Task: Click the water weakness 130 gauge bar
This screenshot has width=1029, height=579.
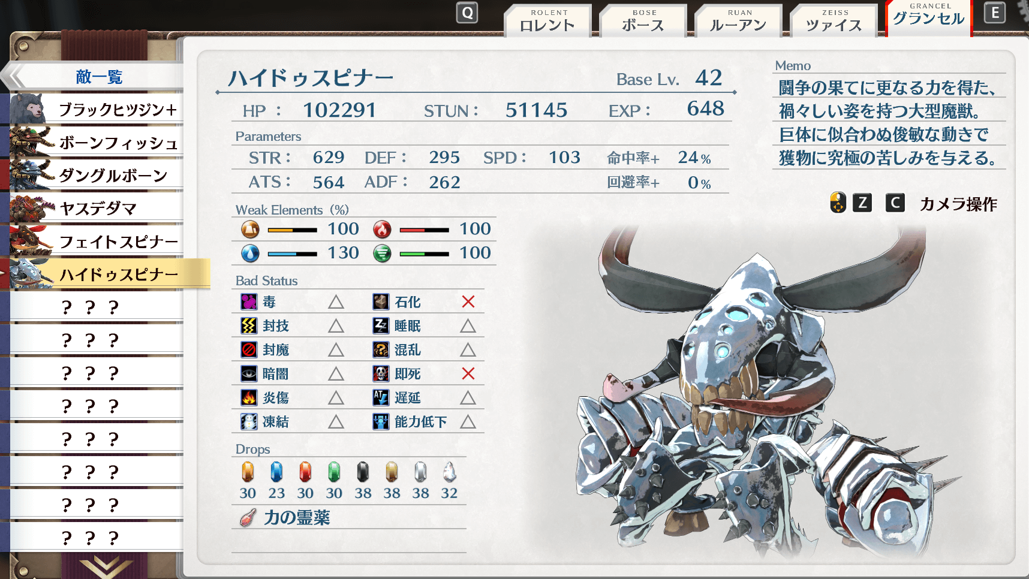Action: (292, 254)
